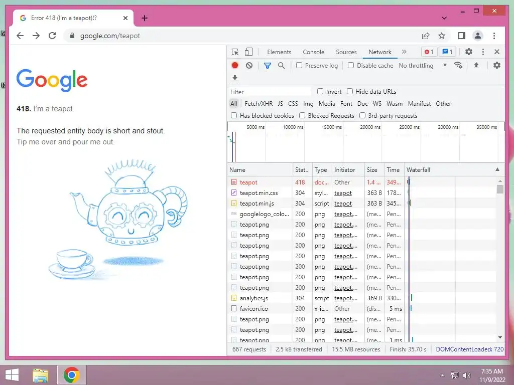The height and width of the screenshot is (385, 514).
Task: Open Chrome's three-dot main menu
Action: pos(494,36)
